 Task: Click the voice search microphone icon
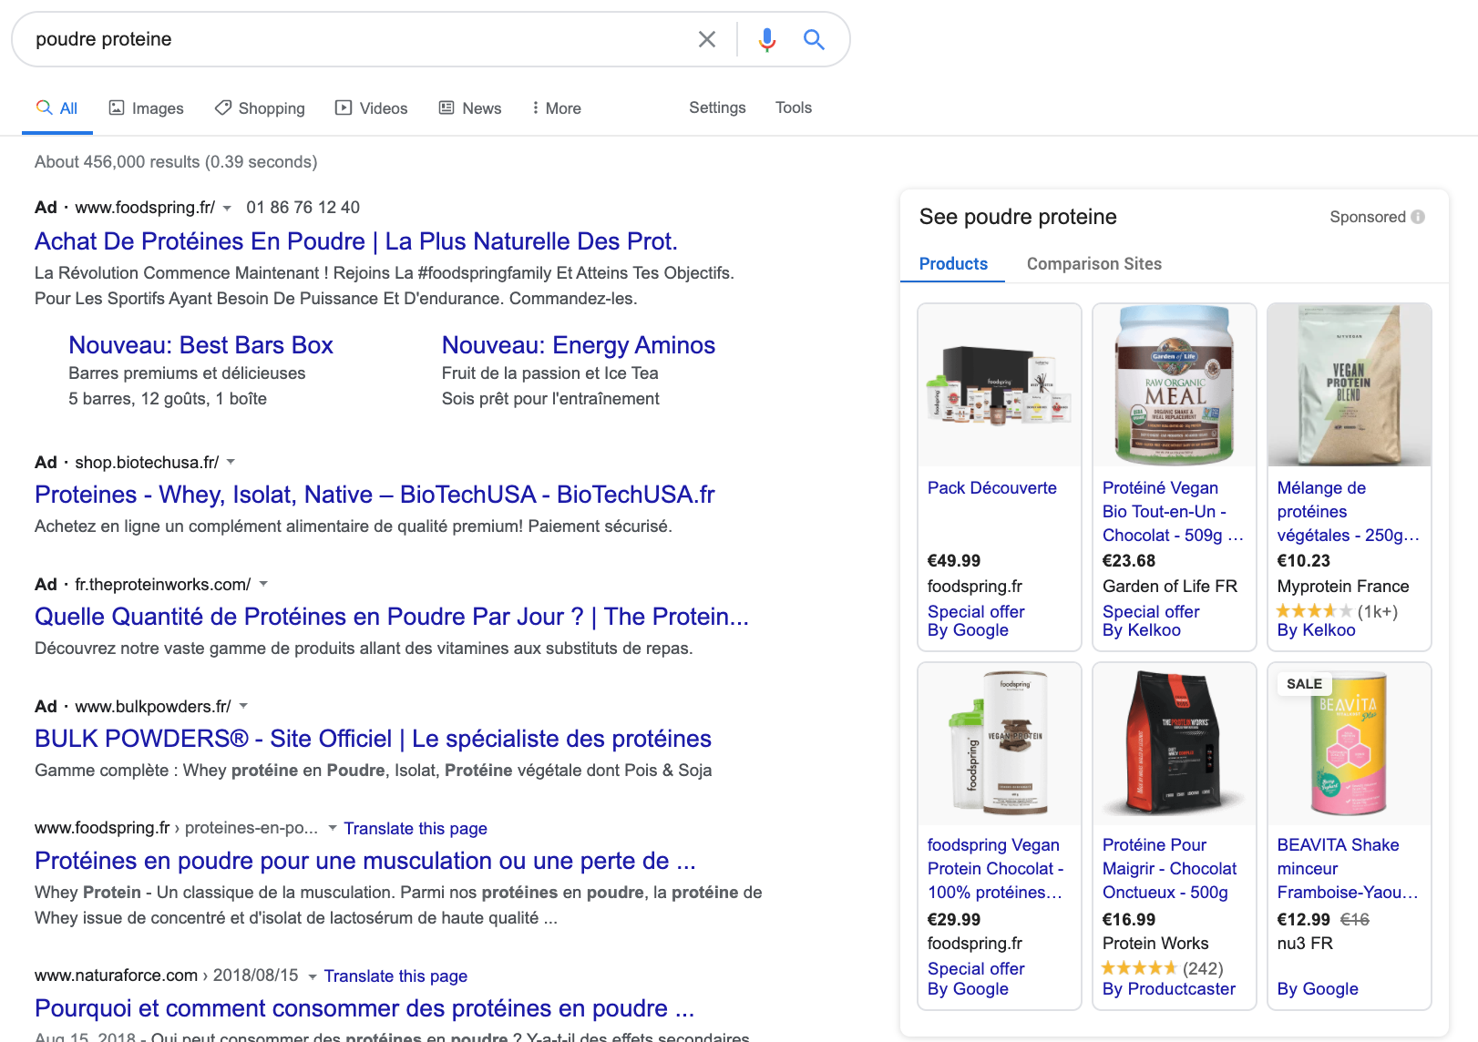click(x=767, y=39)
